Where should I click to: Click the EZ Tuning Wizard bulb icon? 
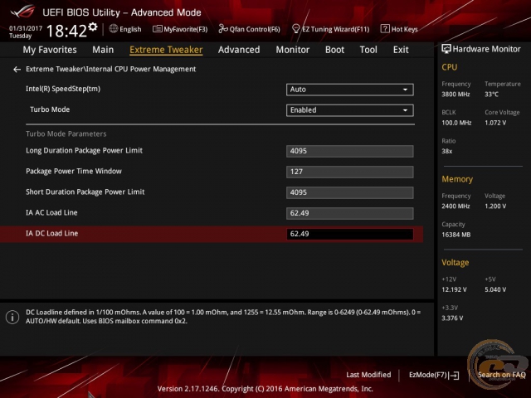click(295, 29)
